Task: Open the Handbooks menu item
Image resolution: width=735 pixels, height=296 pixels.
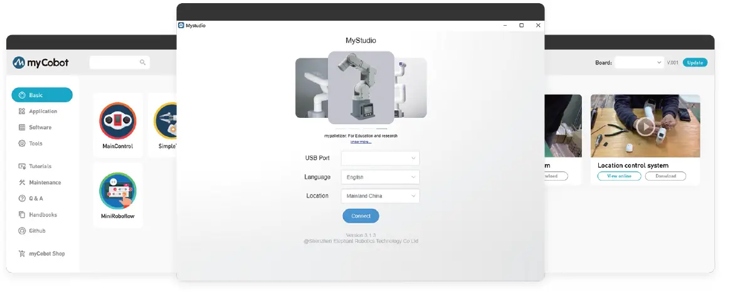Action: coord(38,215)
